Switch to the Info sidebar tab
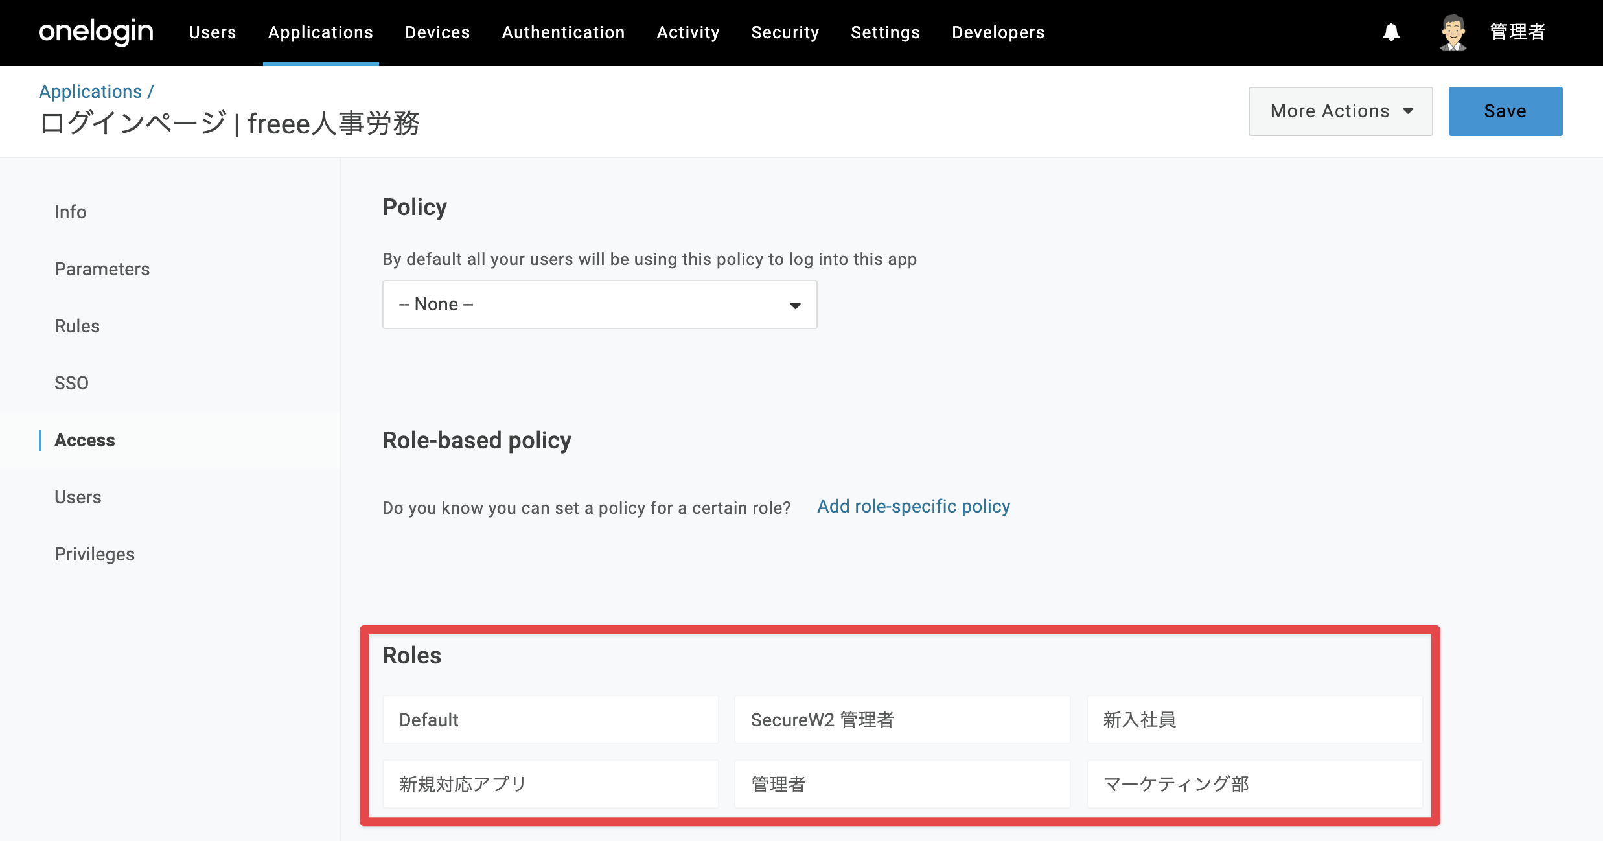The width and height of the screenshot is (1603, 841). 70,212
